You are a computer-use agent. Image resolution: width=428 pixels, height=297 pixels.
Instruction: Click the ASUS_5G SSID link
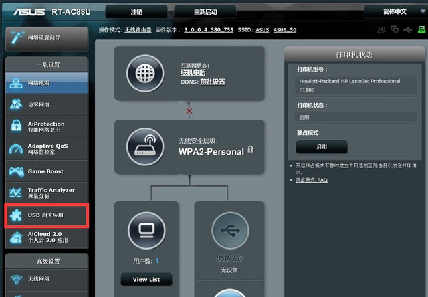click(x=285, y=30)
